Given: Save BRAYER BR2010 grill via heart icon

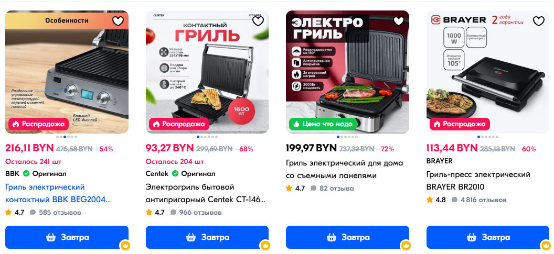Looking at the screenshot, I should [x=538, y=21].
